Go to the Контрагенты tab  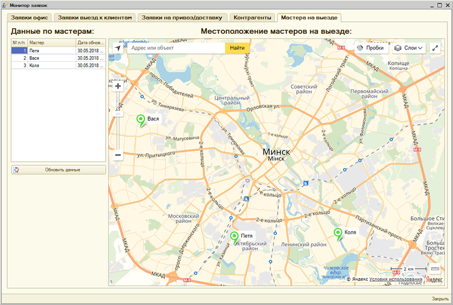coord(252,17)
